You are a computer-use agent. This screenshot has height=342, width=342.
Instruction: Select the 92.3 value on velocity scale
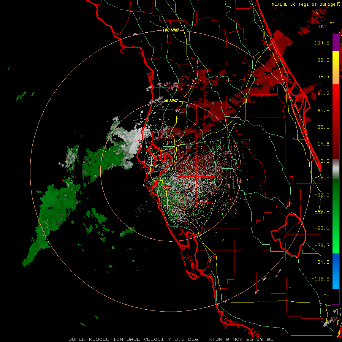point(323,60)
